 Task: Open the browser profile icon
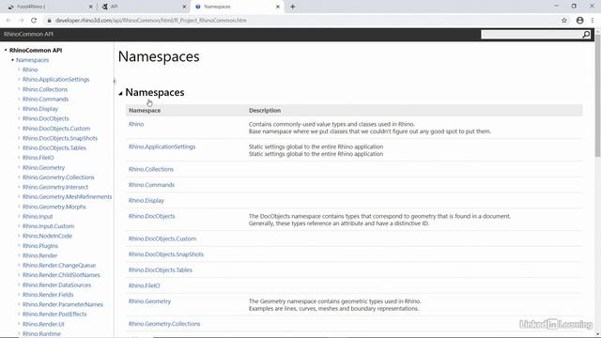click(x=579, y=21)
